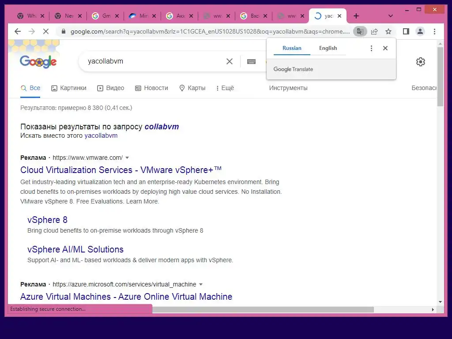Viewport: 452px width, 339px height.
Task: Open the profile avatar menu
Action: pyautogui.click(x=420, y=31)
